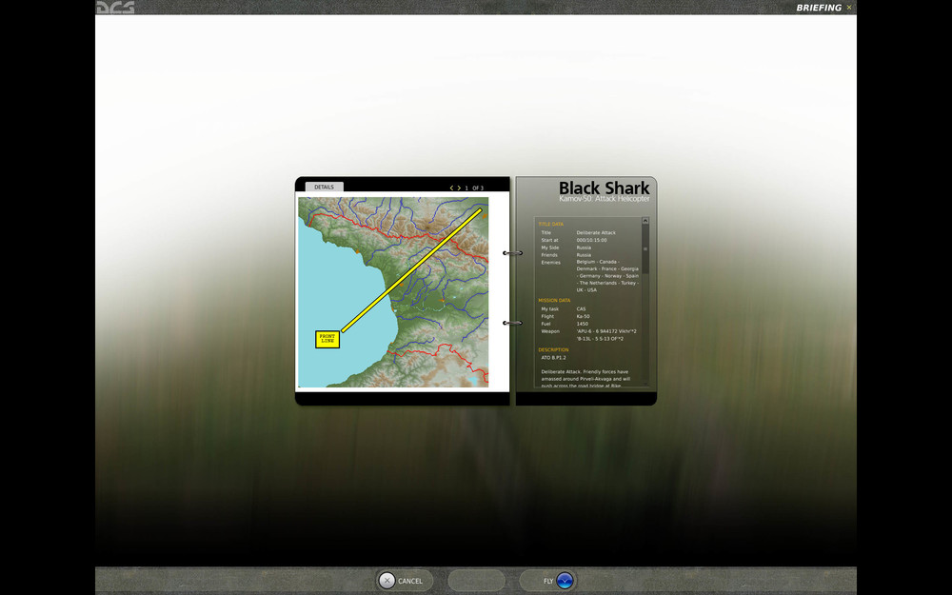Click the DCS logo in the top bar
Image resolution: width=952 pixels, height=595 pixels.
click(115, 8)
